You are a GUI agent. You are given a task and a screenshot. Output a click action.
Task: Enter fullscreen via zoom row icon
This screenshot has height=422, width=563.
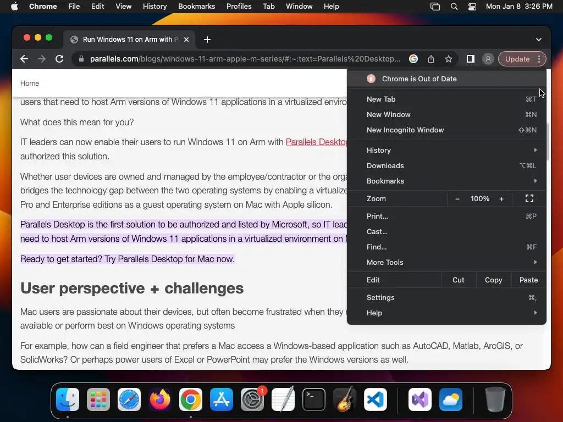(x=529, y=198)
